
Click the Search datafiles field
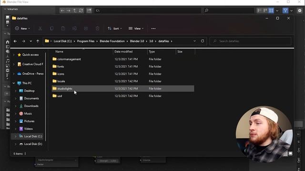pyautogui.click(x=250, y=41)
